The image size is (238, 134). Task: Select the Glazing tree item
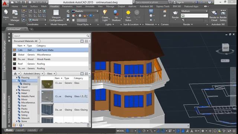click(x=26, y=84)
